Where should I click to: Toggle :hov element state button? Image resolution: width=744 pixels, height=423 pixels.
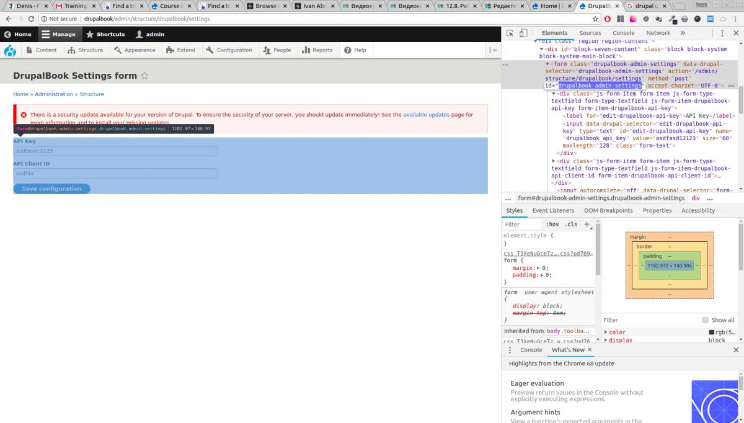point(552,225)
